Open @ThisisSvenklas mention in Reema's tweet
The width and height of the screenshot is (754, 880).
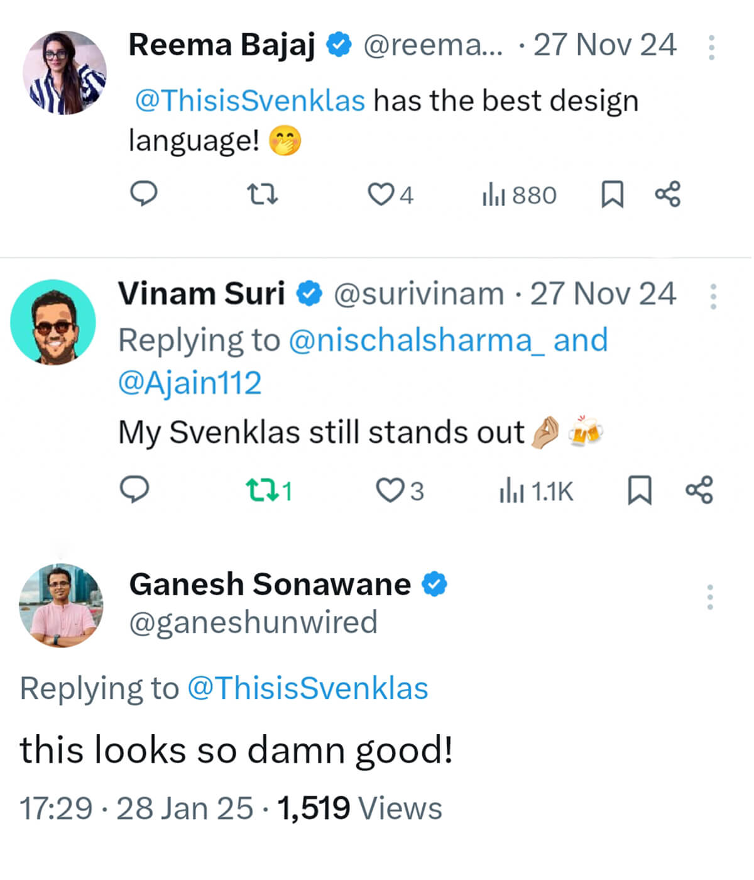point(250,101)
